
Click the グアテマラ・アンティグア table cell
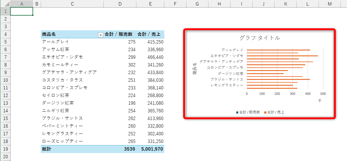[72, 72]
